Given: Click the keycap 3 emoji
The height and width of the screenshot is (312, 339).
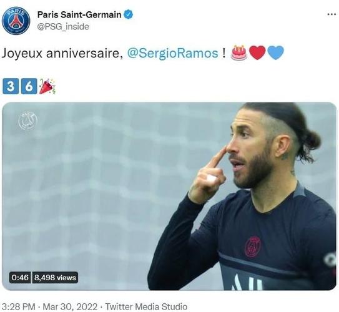Looking at the screenshot, I should [11, 86].
